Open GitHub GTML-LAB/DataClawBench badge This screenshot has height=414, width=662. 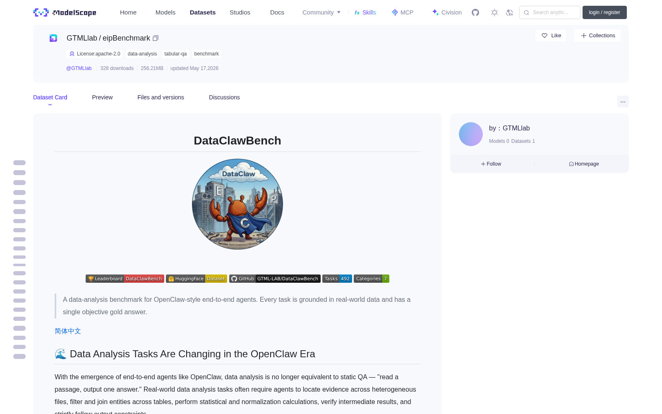[275, 279]
